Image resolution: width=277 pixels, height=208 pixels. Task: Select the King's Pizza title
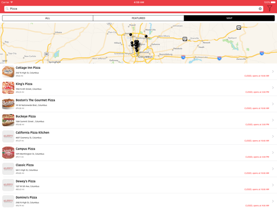(x=24, y=84)
